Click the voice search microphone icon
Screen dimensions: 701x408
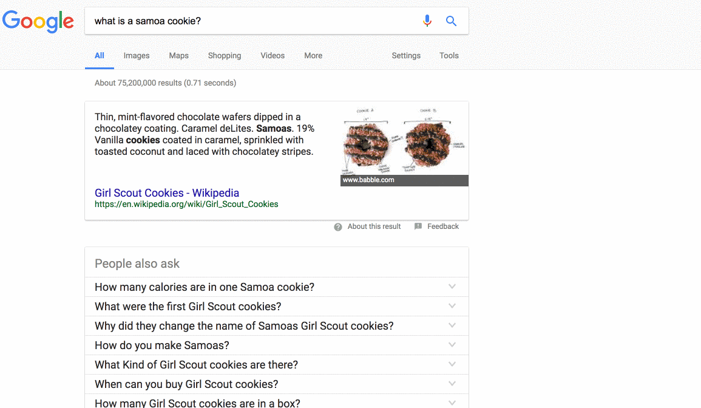[427, 20]
